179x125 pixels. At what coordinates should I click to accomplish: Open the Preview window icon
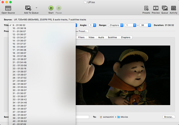[156, 8]
